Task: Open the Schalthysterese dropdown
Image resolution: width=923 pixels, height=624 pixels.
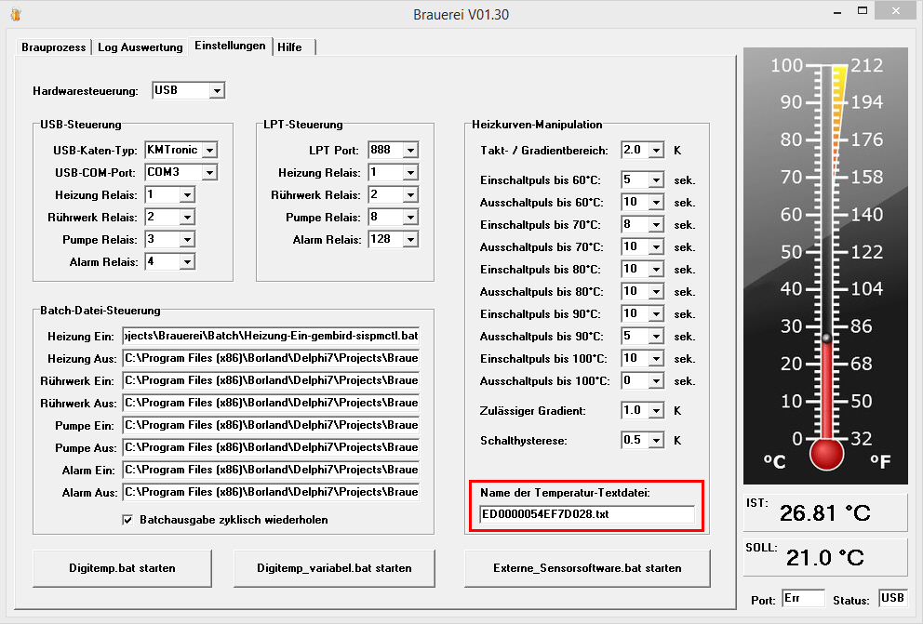Action: tap(656, 441)
